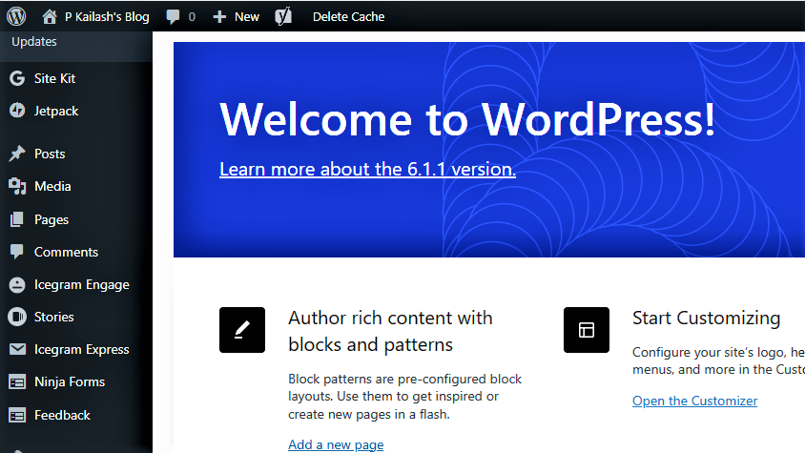Click the Add a new page link
805x453 pixels.
pos(336,444)
